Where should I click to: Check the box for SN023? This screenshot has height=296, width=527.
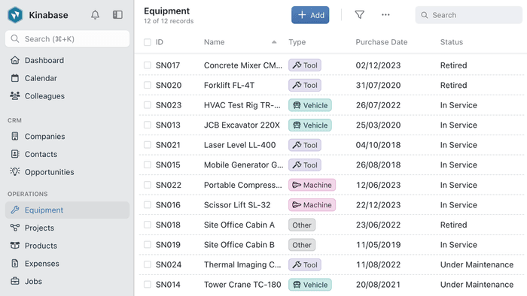pyautogui.click(x=148, y=105)
